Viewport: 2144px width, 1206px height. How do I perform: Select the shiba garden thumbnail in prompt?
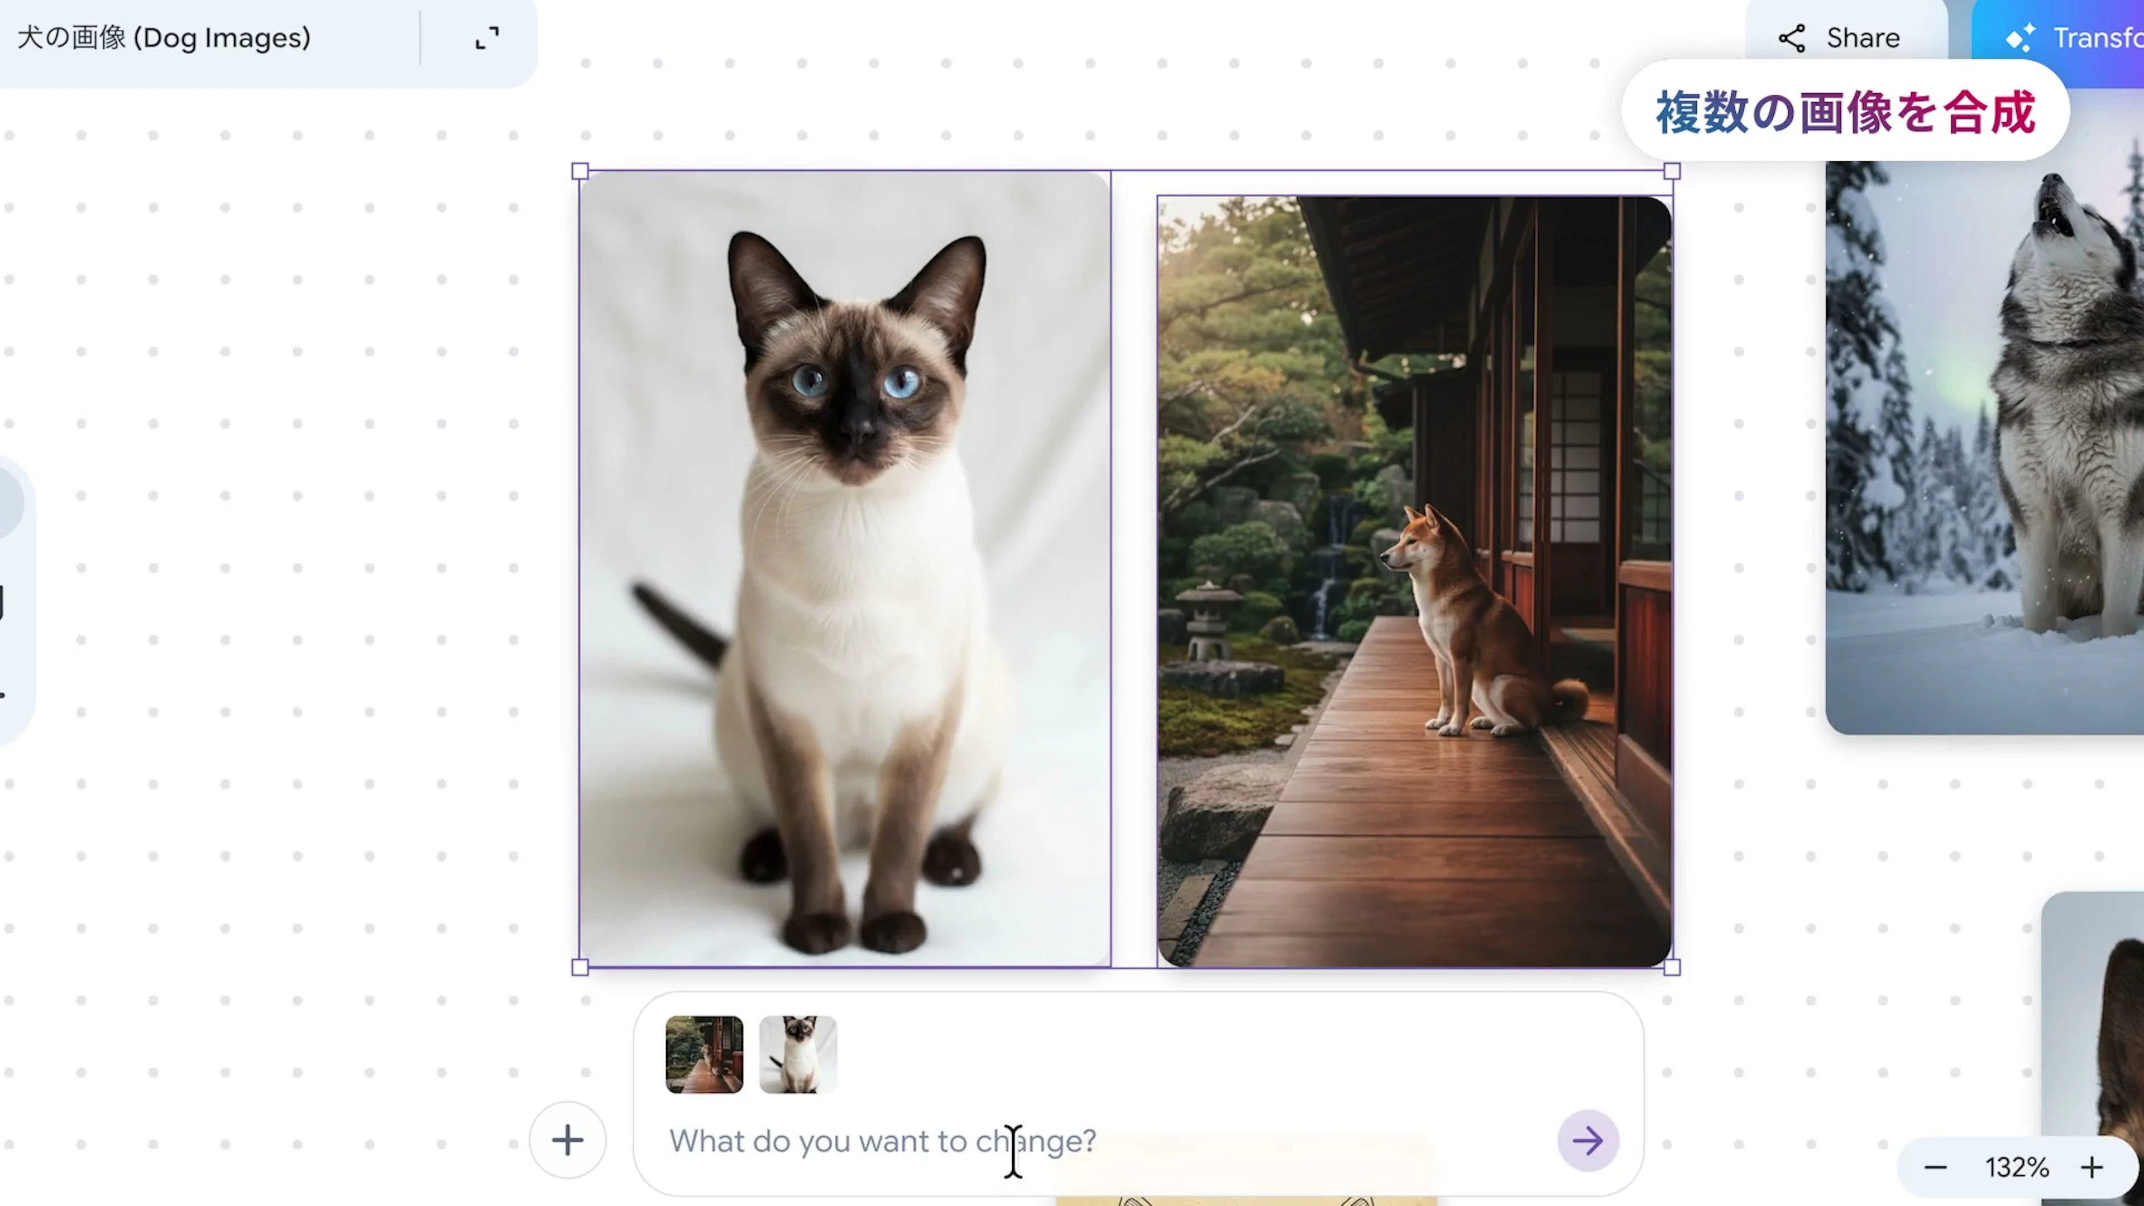click(x=704, y=1055)
